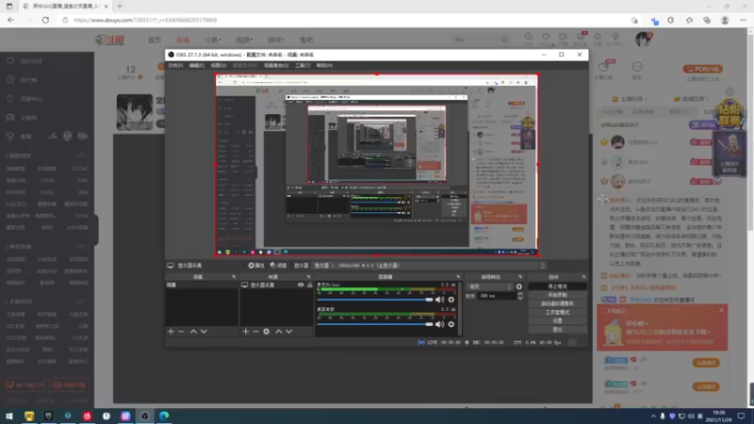754x424 pixels.
Task: Add a new scene with plus icon
Action: tap(171, 332)
